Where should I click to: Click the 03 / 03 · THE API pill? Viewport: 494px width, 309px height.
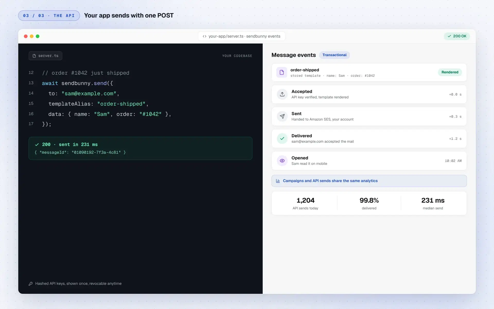[49, 15]
